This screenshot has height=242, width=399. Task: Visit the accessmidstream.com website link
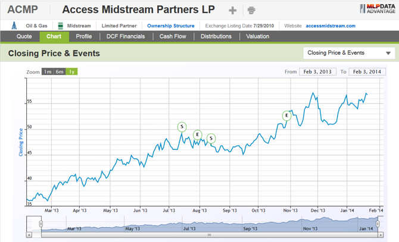[x=331, y=26]
